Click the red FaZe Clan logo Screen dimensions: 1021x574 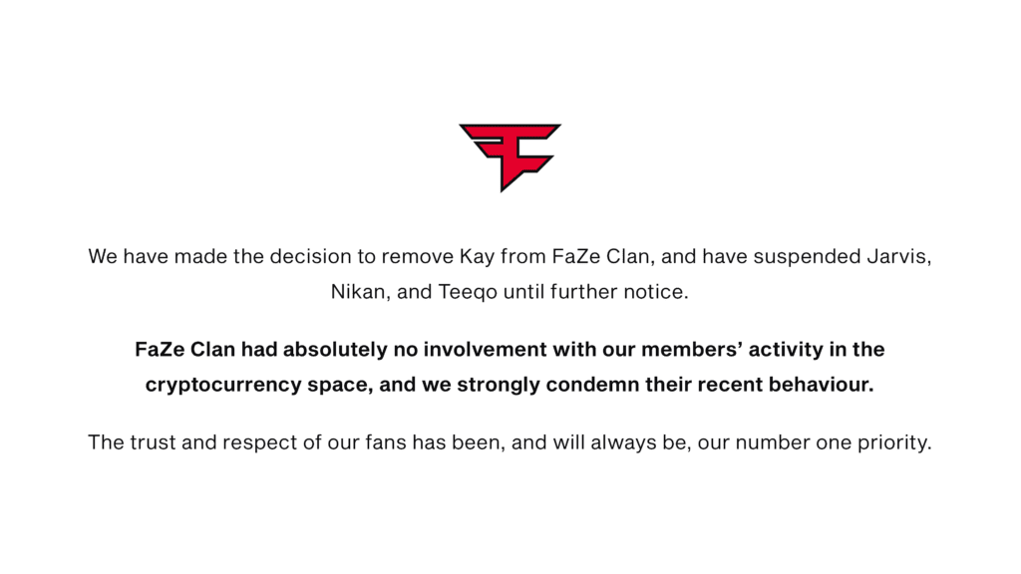click(510, 155)
